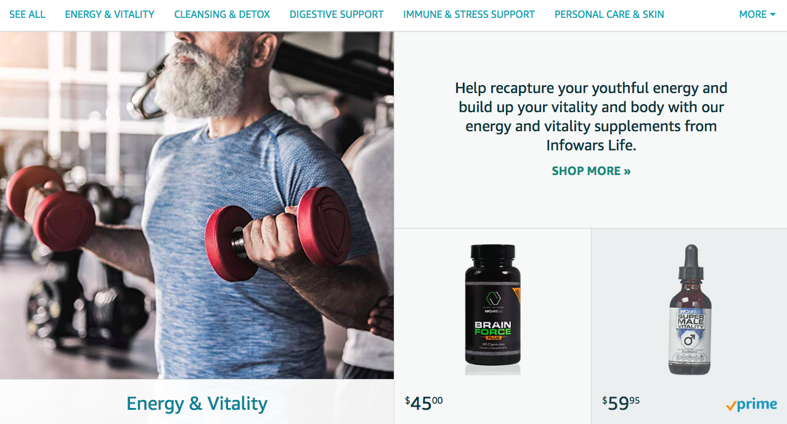
Task: Click the $59.95 price
Action: click(621, 402)
